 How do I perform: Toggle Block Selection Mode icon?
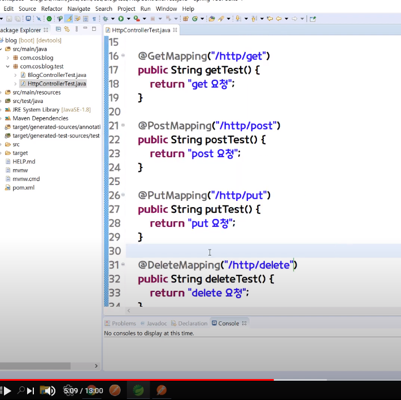[86, 19]
